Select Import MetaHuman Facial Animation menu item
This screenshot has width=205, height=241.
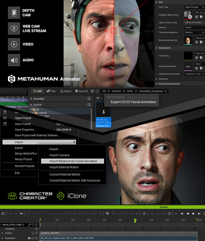click(72, 161)
